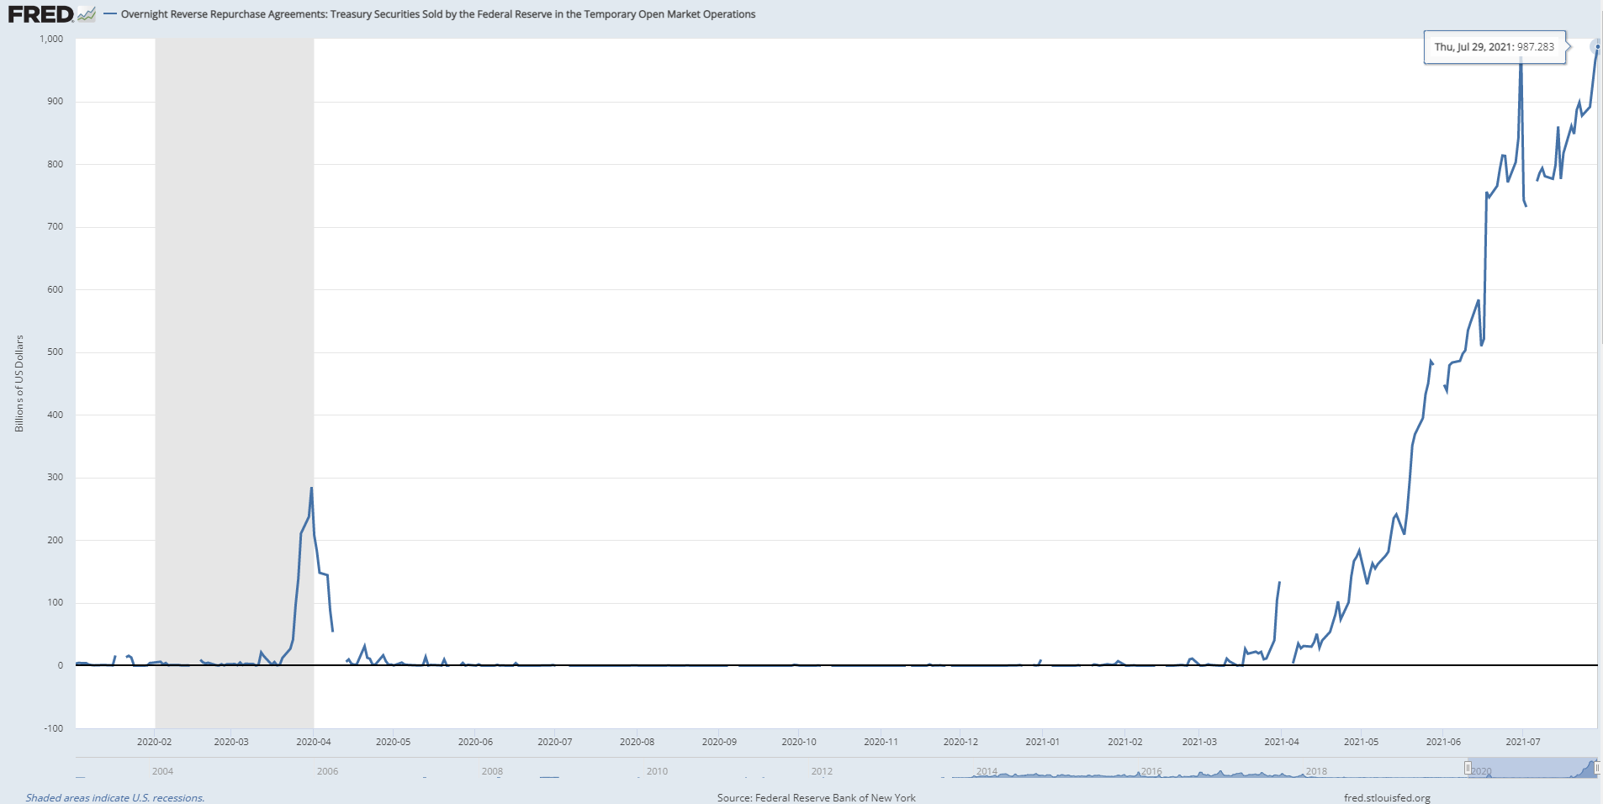Click the Source: Federal Reserve Bank of New York text

coord(816,797)
